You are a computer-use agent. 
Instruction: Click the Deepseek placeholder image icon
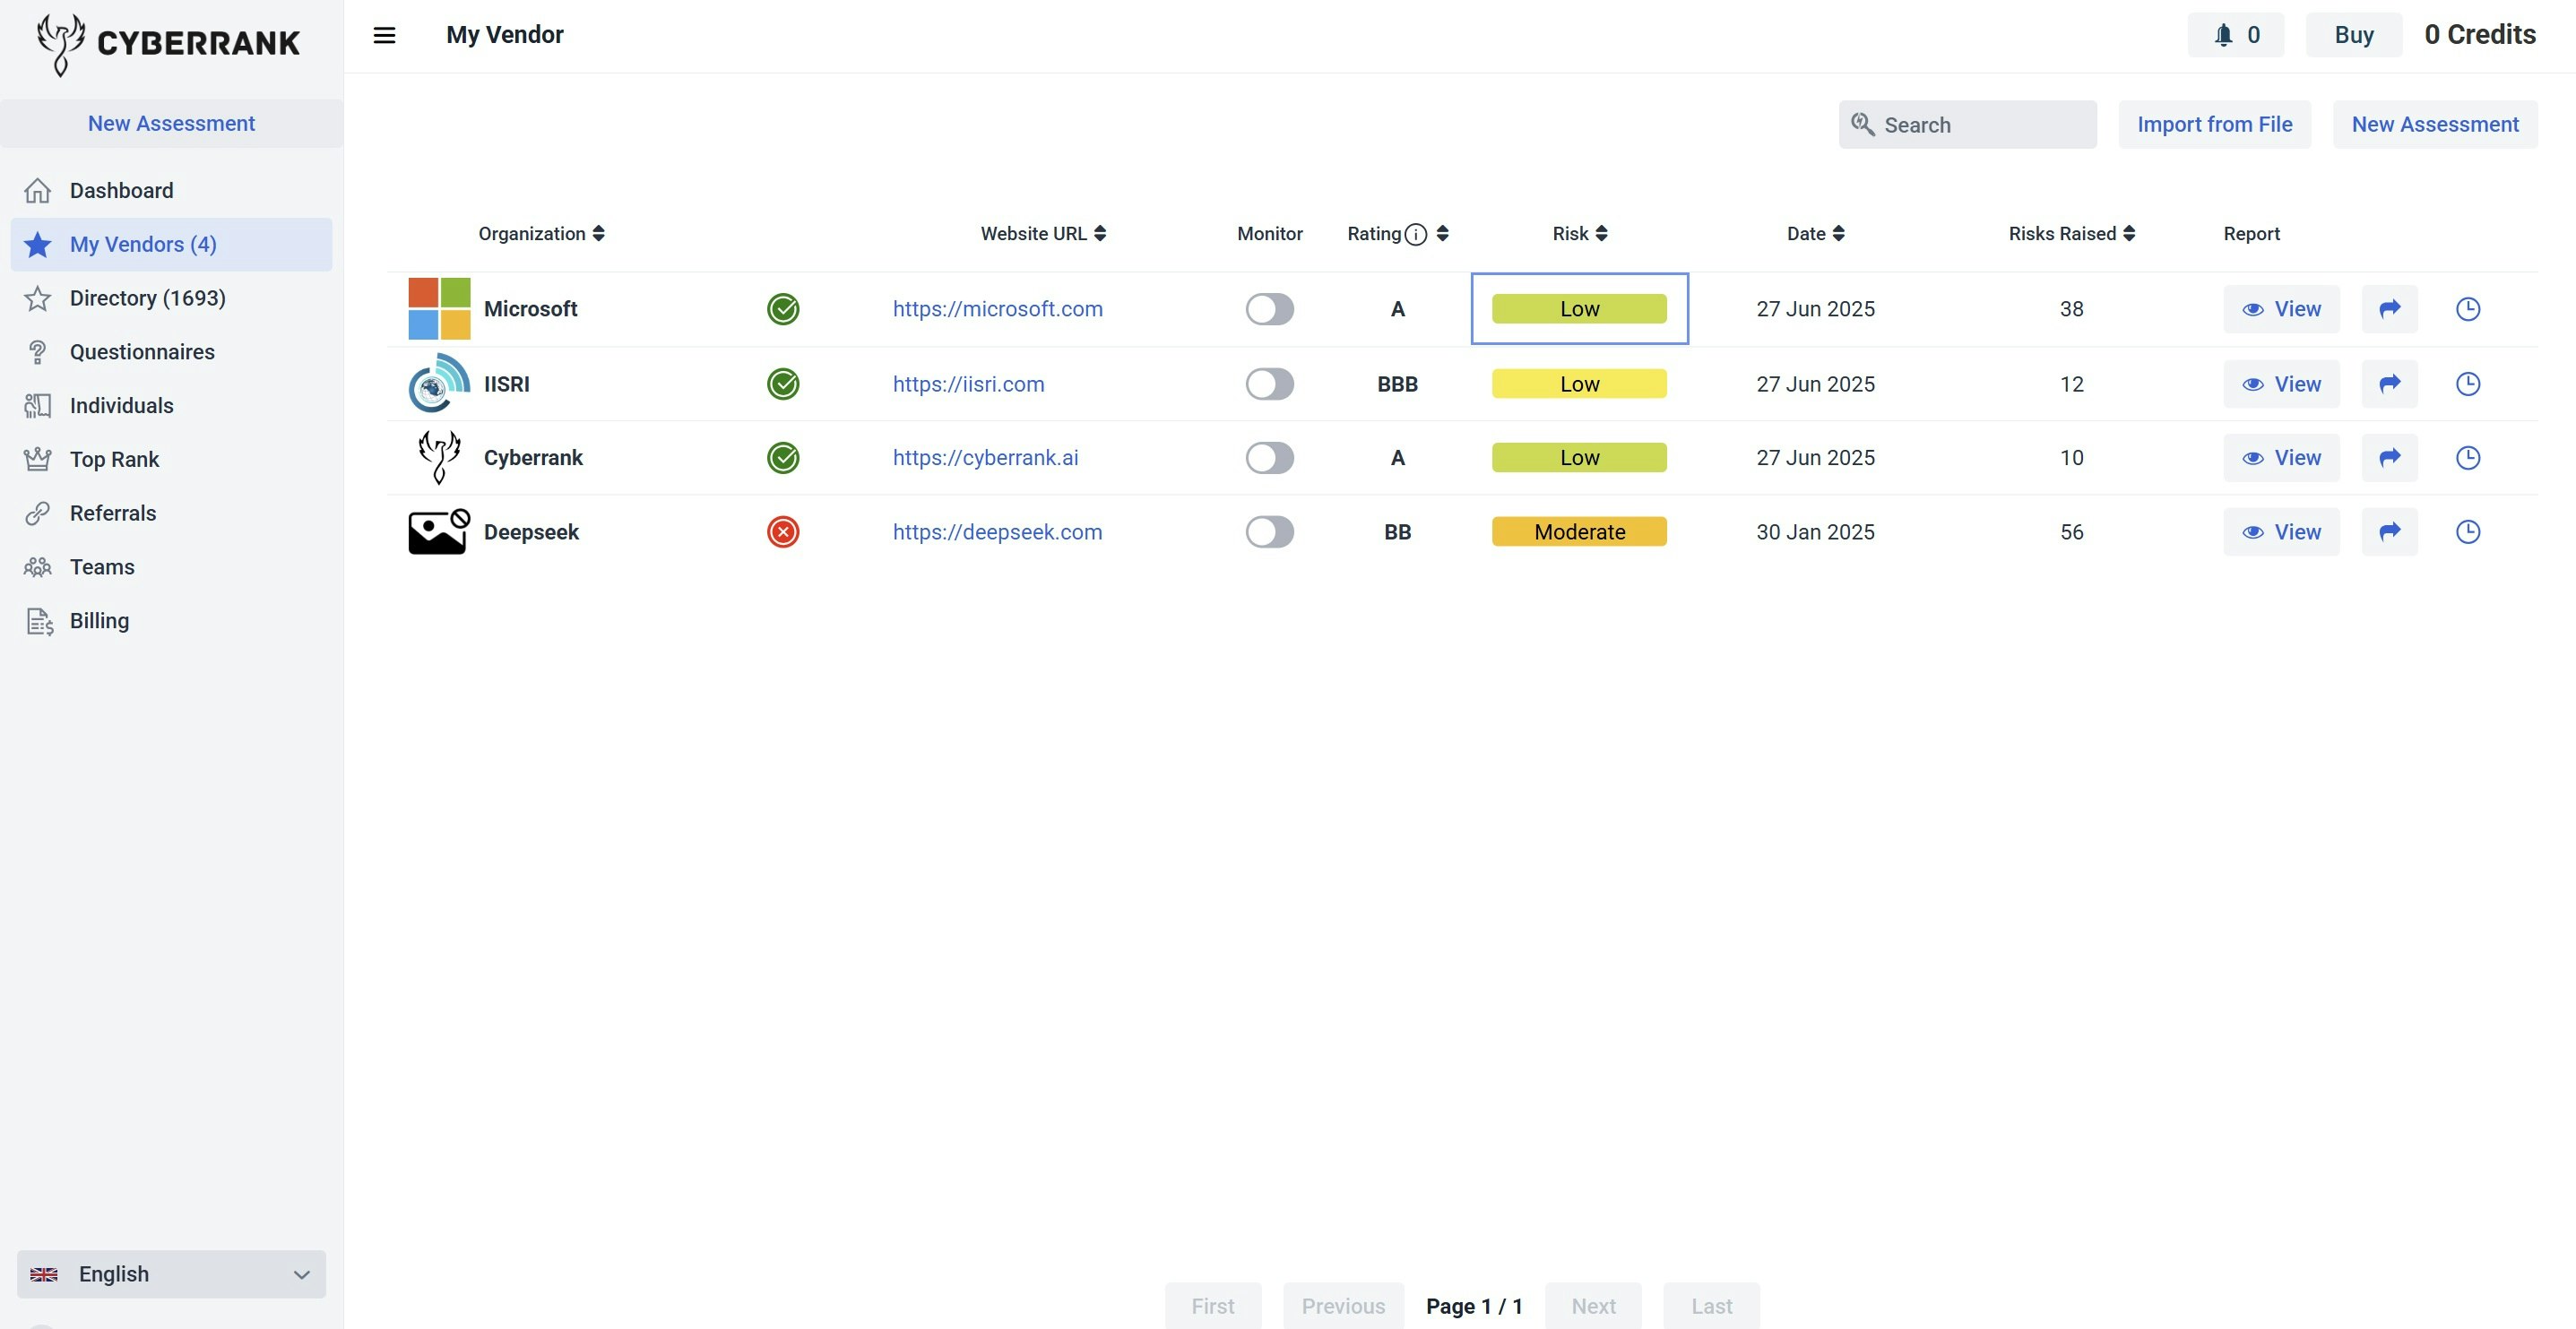(x=439, y=532)
